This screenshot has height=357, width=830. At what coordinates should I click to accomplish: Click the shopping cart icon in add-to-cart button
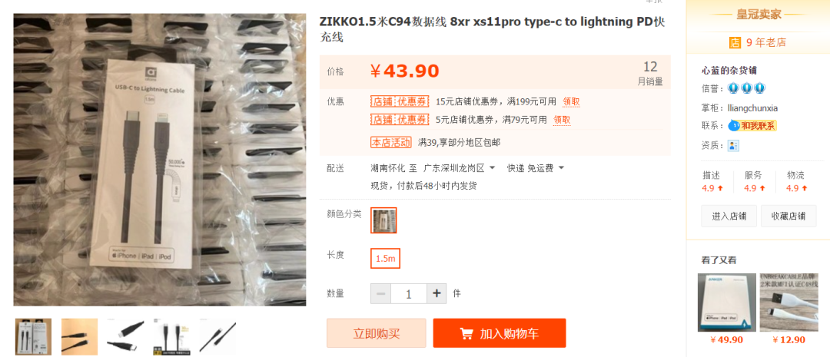coord(466,334)
